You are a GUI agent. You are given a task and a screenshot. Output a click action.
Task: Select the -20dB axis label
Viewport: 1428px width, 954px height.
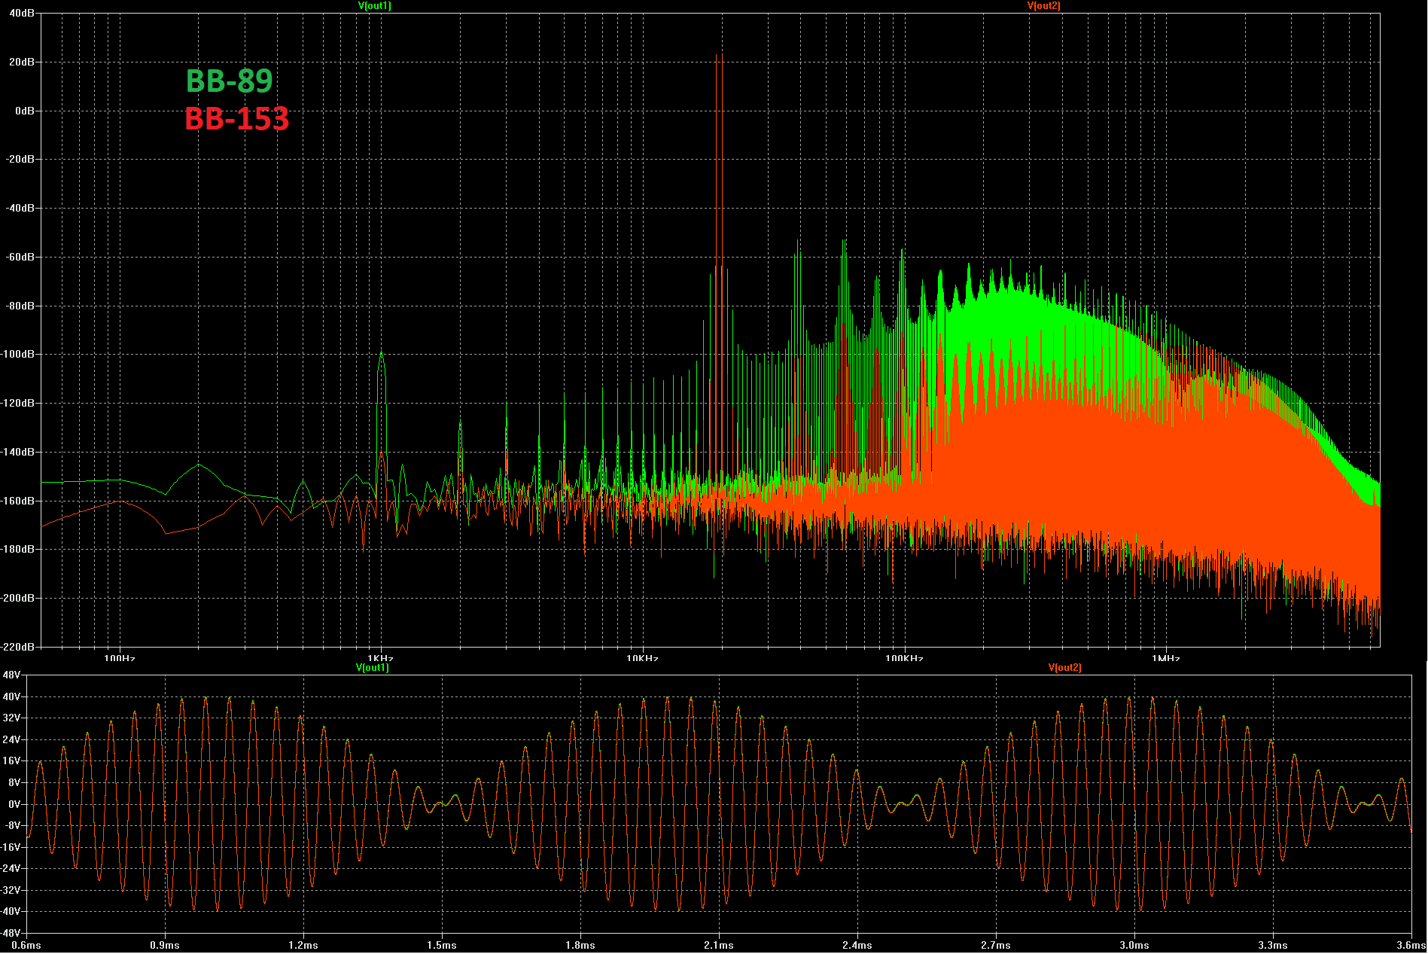click(20, 160)
